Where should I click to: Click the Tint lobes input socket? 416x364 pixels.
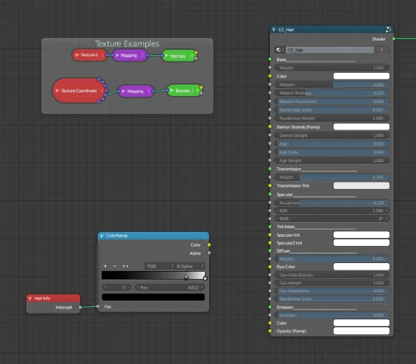(270, 226)
